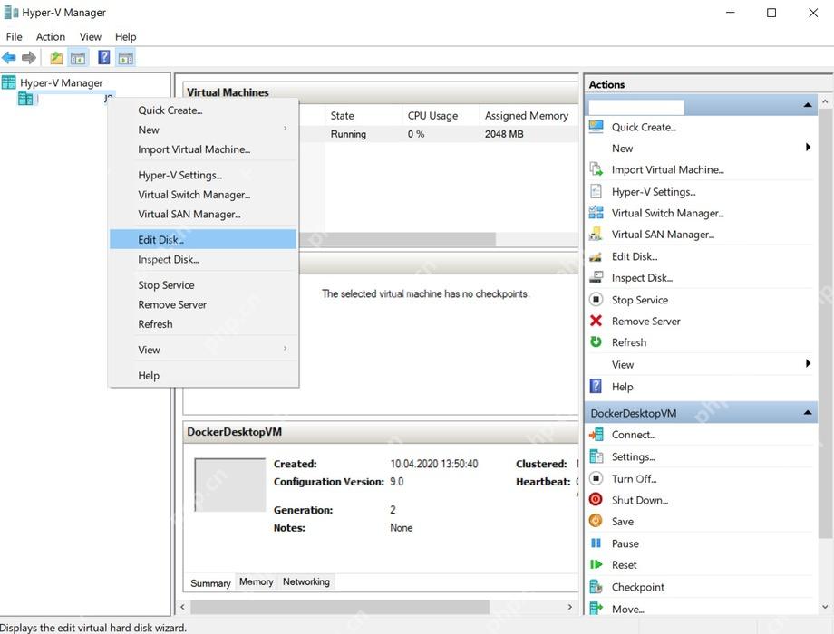Choose Virtual Switch Manager in context menu
Viewport: 834px width, 634px height.
[x=203, y=195]
